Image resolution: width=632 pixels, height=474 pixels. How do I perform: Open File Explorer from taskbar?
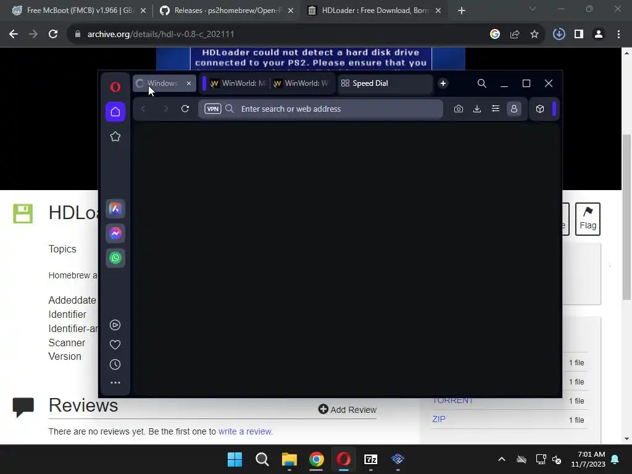[289, 459]
